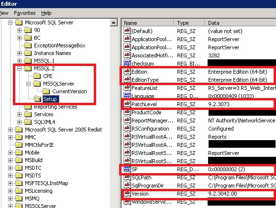Expand the SQLXML4 key
This screenshot has width=276, height=208.
coord(19,122)
